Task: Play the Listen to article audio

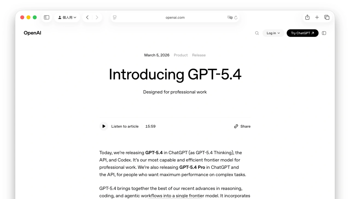Action: pyautogui.click(x=104, y=126)
